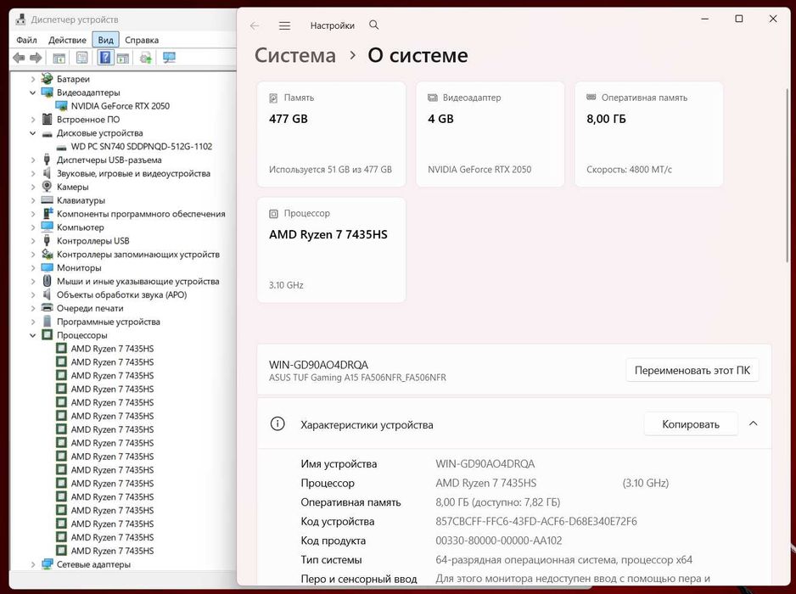The width and height of the screenshot is (796, 594).
Task: Click the Система breadcrumb link
Action: tap(295, 55)
